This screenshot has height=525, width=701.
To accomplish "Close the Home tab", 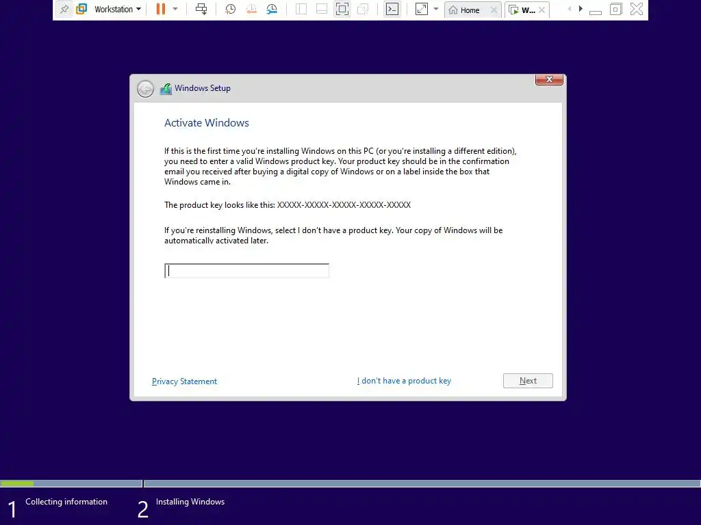I will click(x=494, y=10).
